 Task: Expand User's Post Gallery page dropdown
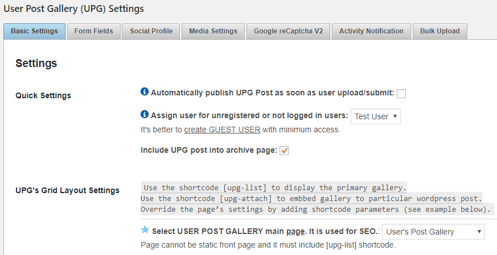click(433, 232)
